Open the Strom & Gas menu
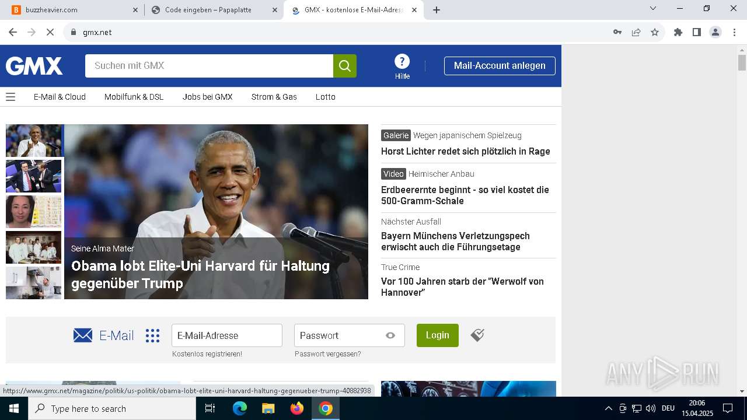Image resolution: width=747 pixels, height=420 pixels. pos(274,97)
